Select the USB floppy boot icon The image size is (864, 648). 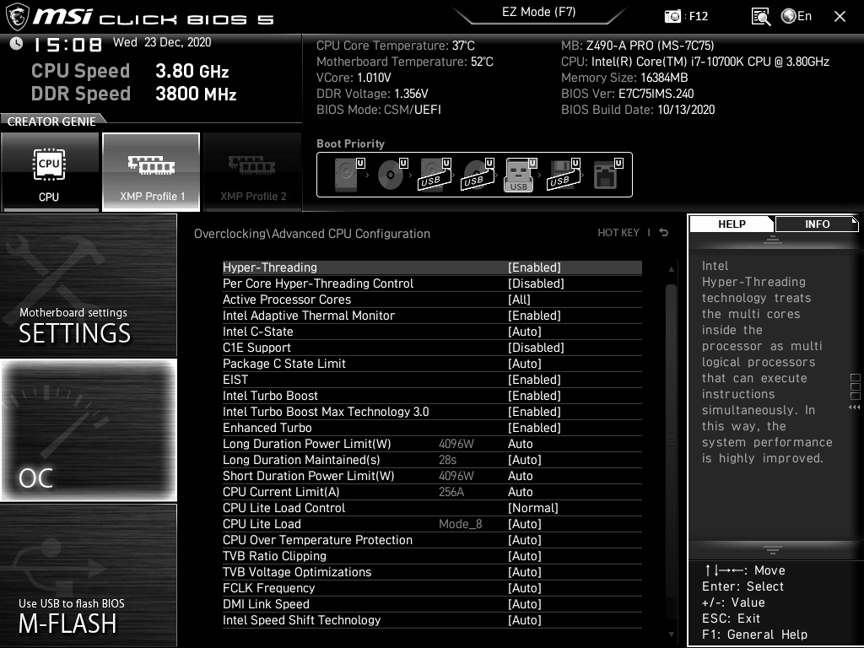[x=564, y=174]
